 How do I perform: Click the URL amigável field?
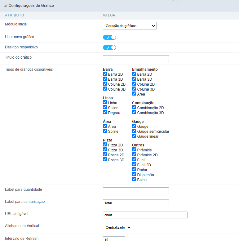click(145, 215)
